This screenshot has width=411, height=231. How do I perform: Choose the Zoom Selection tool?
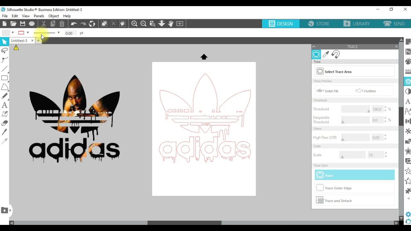tap(153, 24)
